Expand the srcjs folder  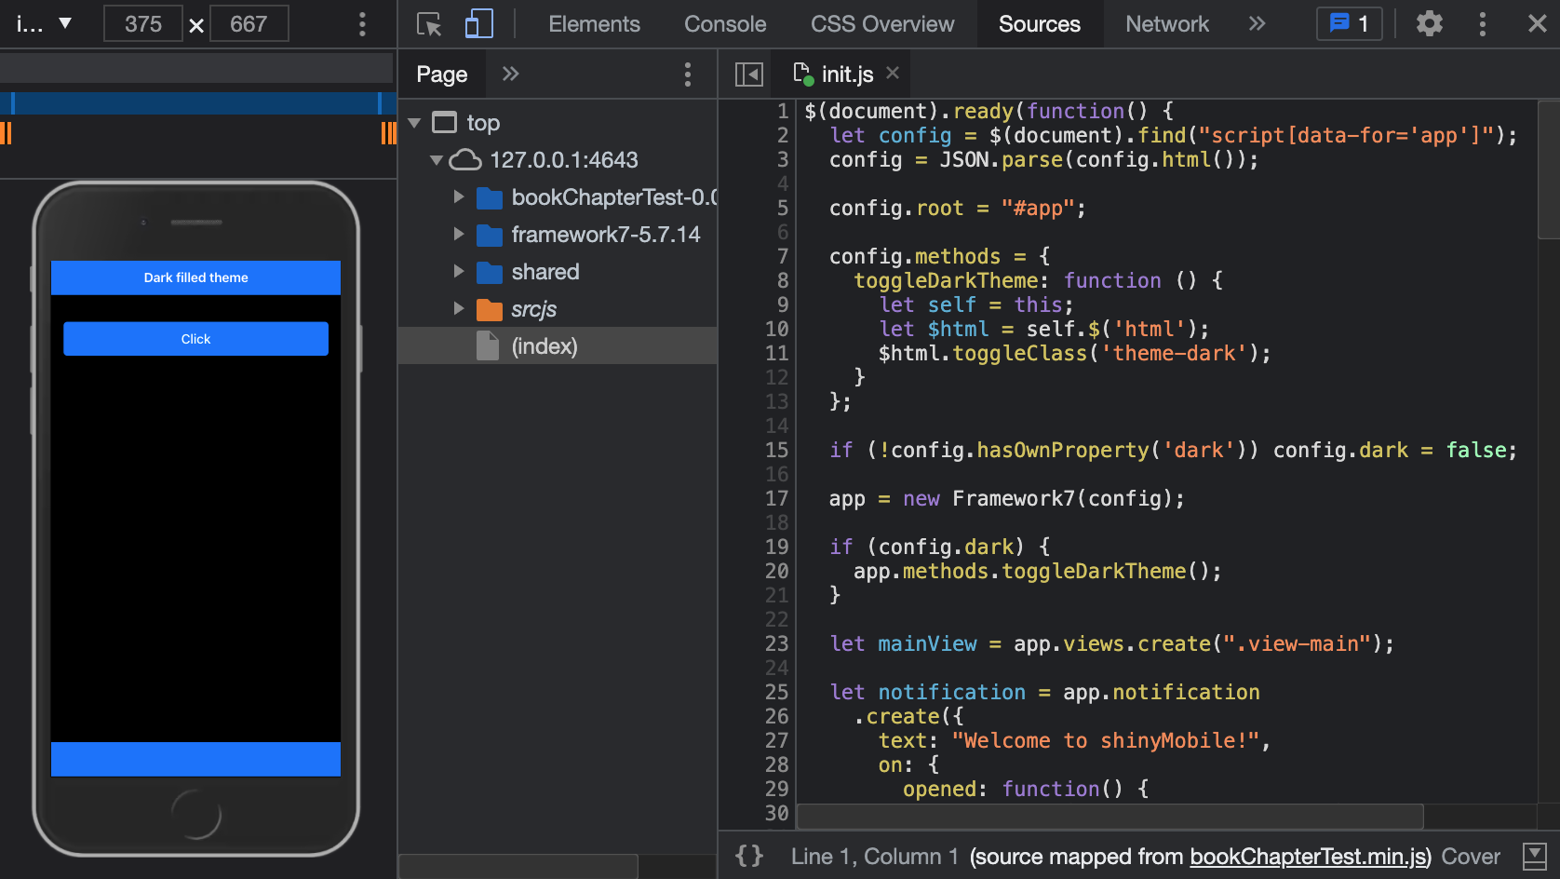459,309
